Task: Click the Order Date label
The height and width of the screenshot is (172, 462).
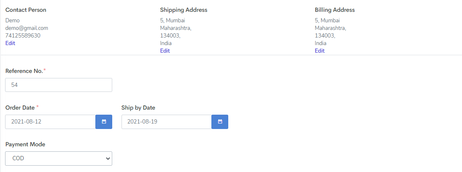Action: (x=20, y=108)
